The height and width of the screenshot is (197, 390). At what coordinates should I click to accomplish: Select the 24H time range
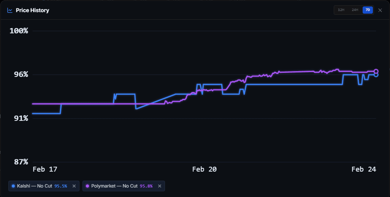[x=355, y=10]
